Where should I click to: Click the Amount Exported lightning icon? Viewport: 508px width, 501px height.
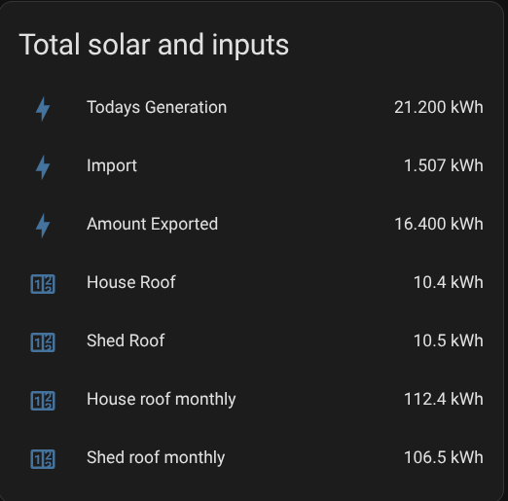[43, 226]
